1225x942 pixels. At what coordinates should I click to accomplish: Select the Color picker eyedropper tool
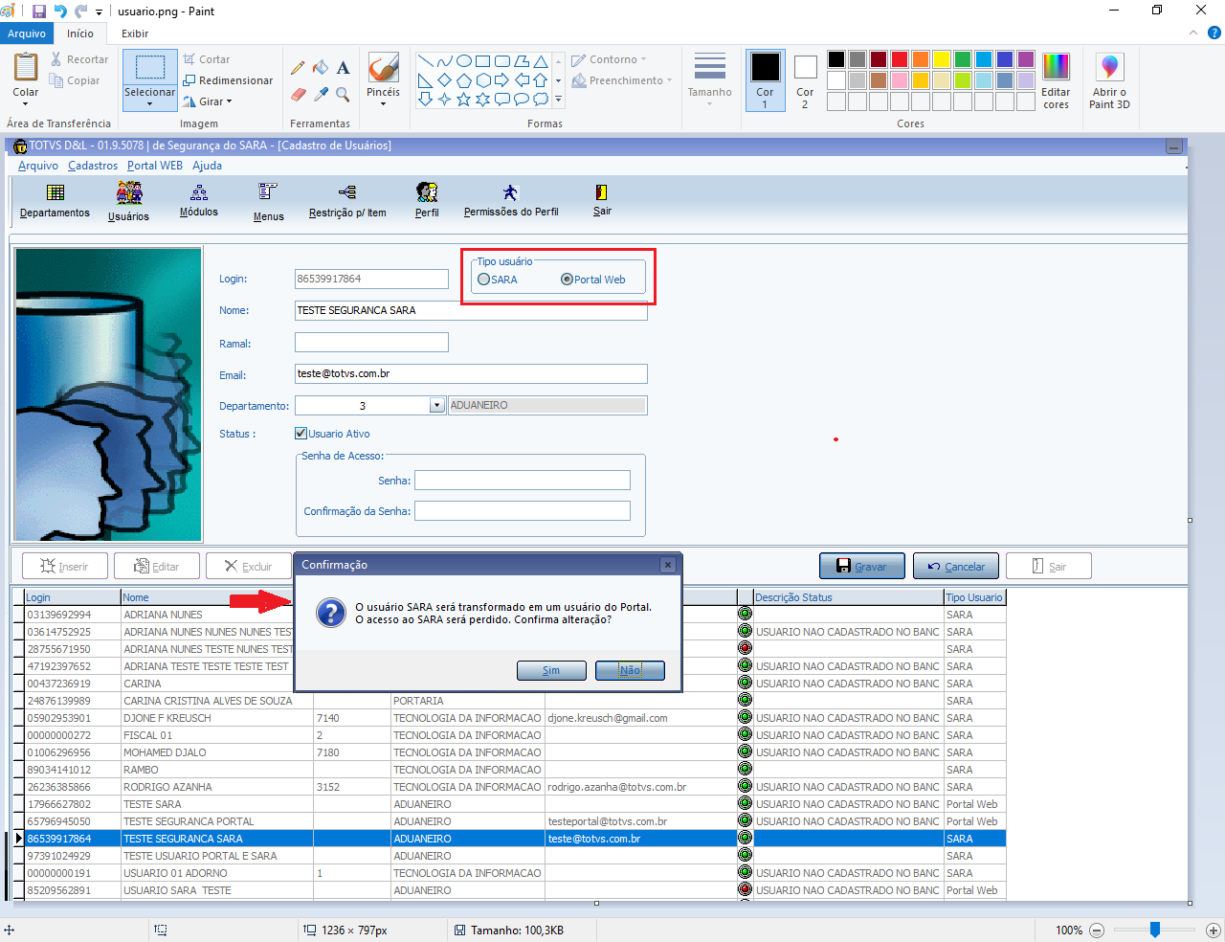(321, 95)
